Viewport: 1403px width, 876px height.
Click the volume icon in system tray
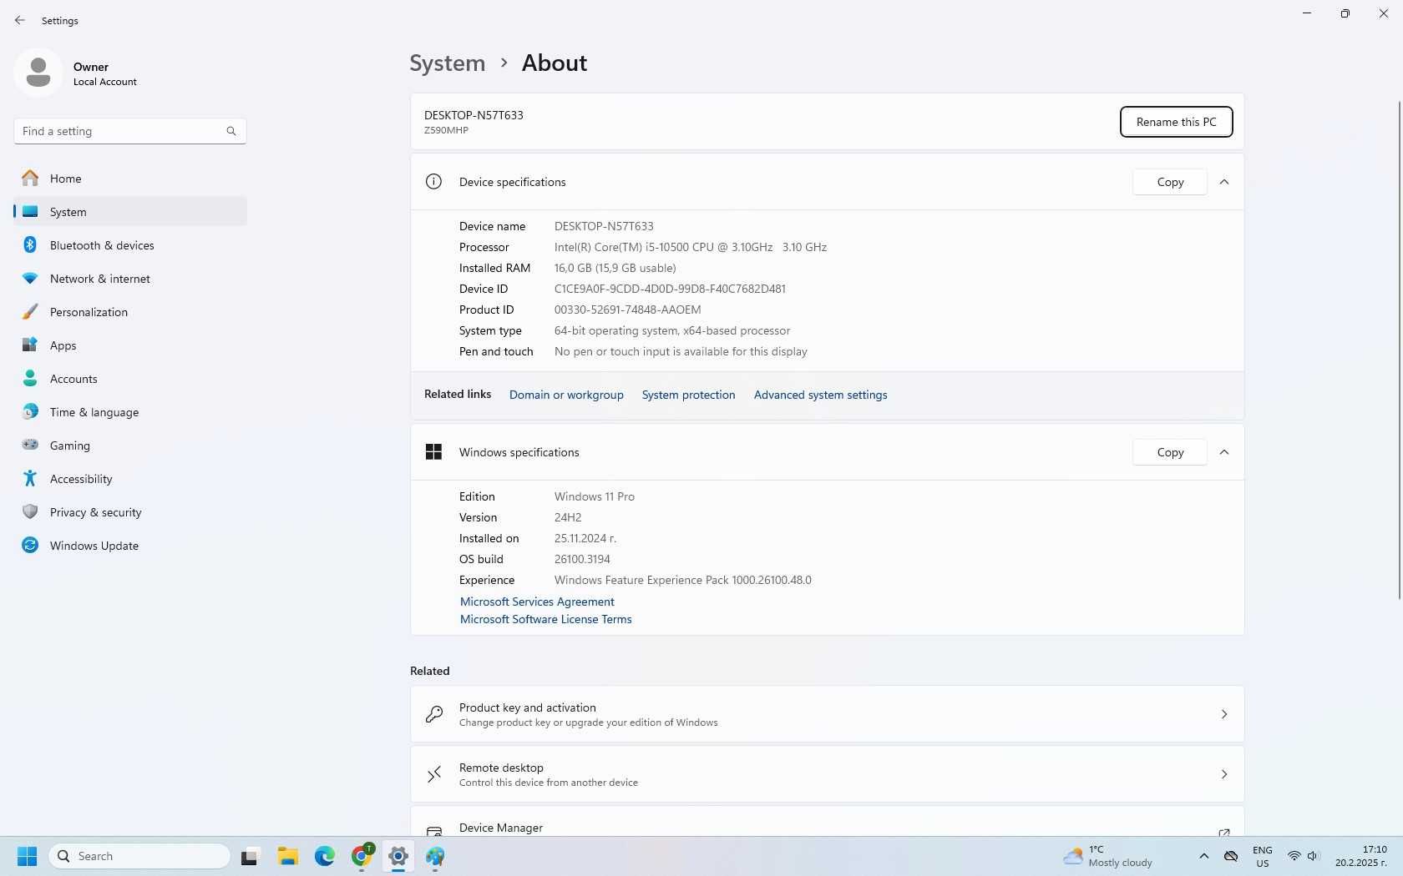1313,856
